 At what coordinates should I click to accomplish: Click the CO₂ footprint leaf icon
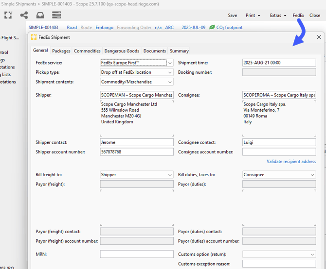click(x=212, y=27)
